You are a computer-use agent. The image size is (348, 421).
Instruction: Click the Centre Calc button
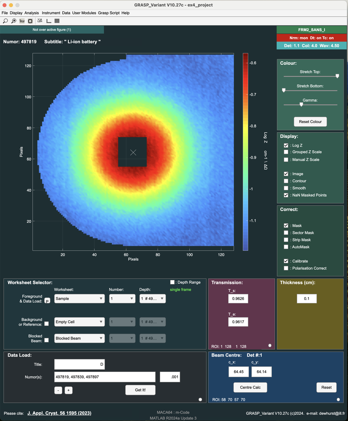250,387
